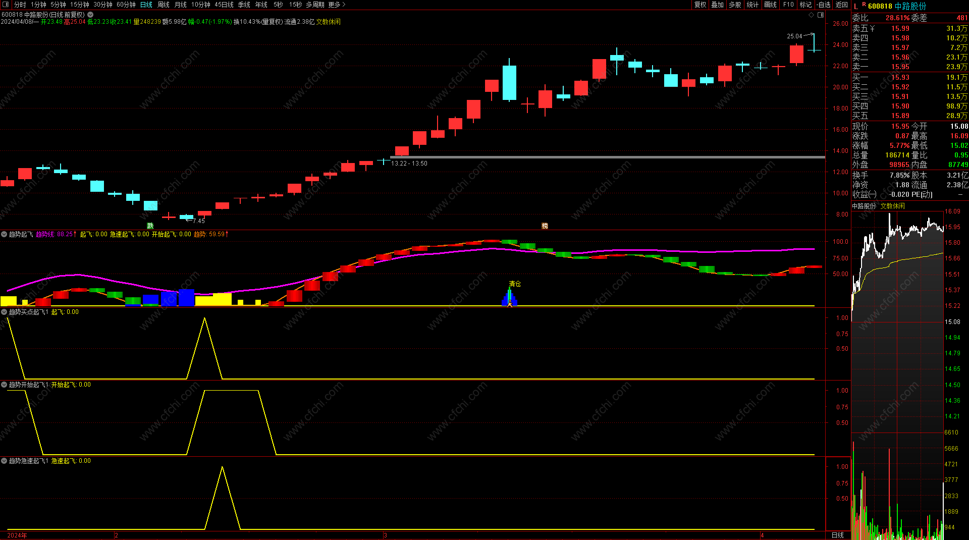Viewport: 969px width, 540px height.
Task: Click the 7.45 low price label on the chart
Action: [199, 221]
